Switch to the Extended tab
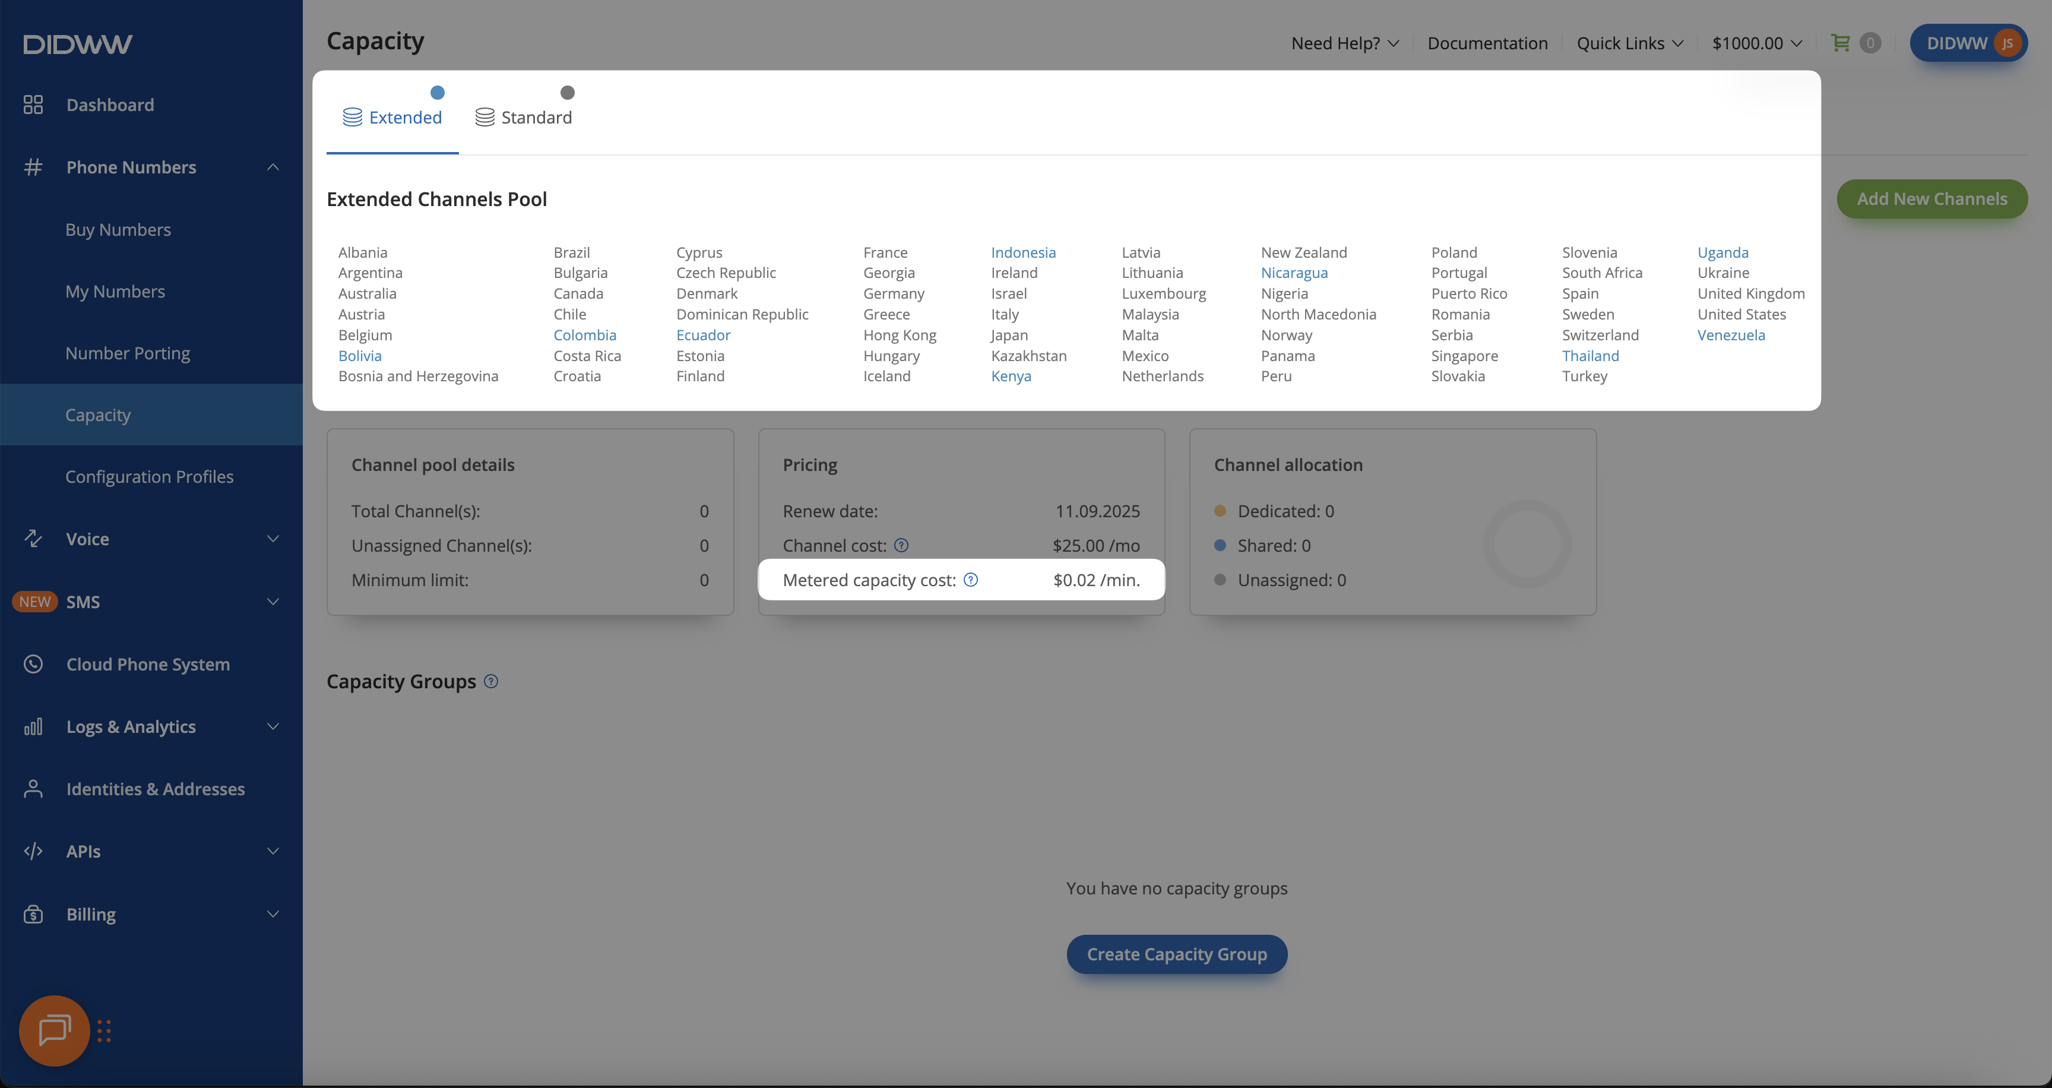Viewport: 2052px width, 1088px height. (392, 117)
